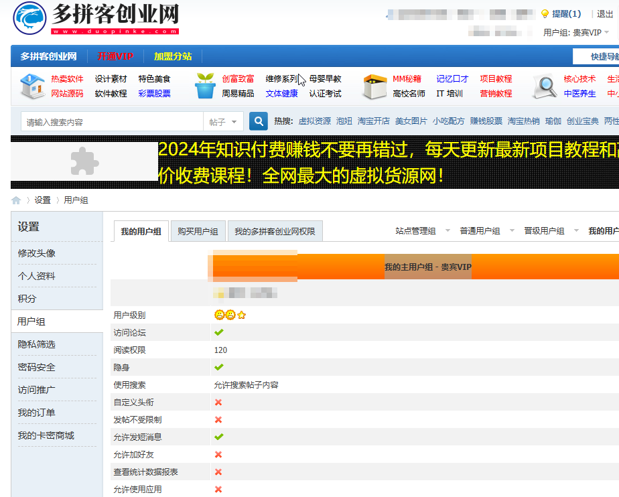Click the puzzle piece plugin placeholder
619x497 pixels.
coord(84,161)
